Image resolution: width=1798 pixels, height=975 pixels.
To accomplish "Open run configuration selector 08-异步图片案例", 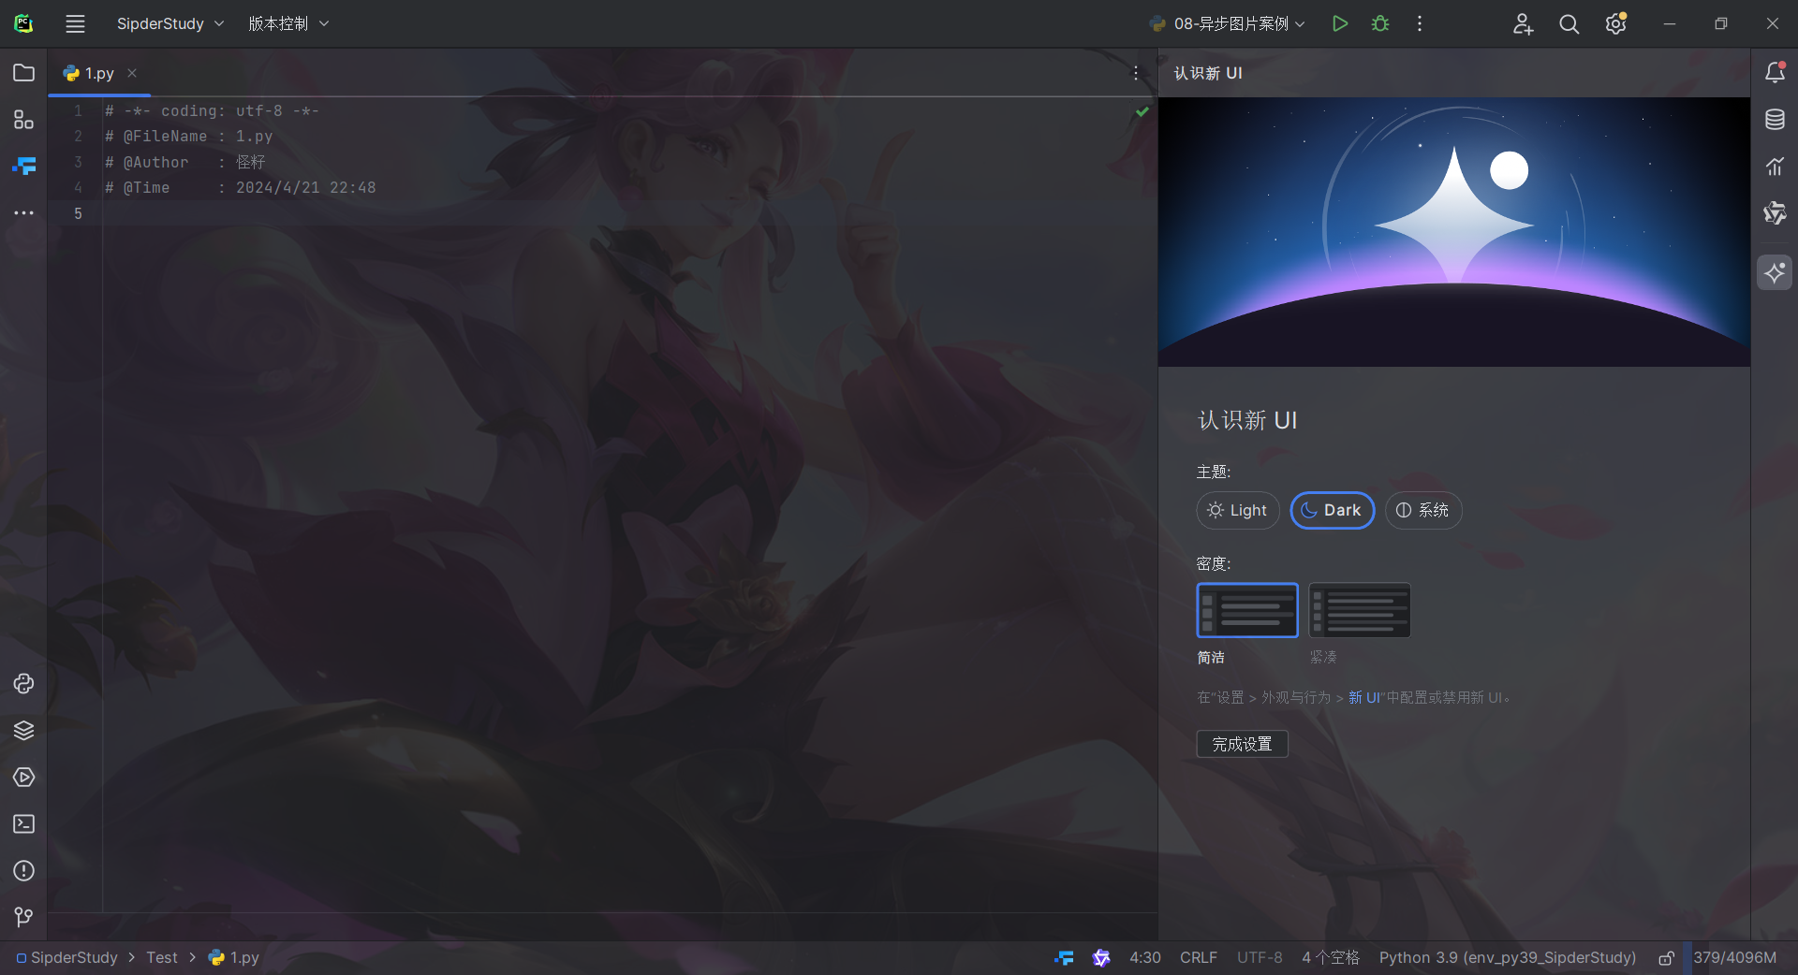I will (1228, 23).
